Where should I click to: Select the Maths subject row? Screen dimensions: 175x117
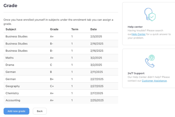pos(61,58)
